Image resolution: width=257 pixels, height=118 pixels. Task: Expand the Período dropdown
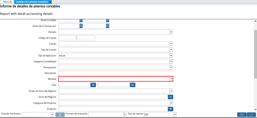[171, 32]
